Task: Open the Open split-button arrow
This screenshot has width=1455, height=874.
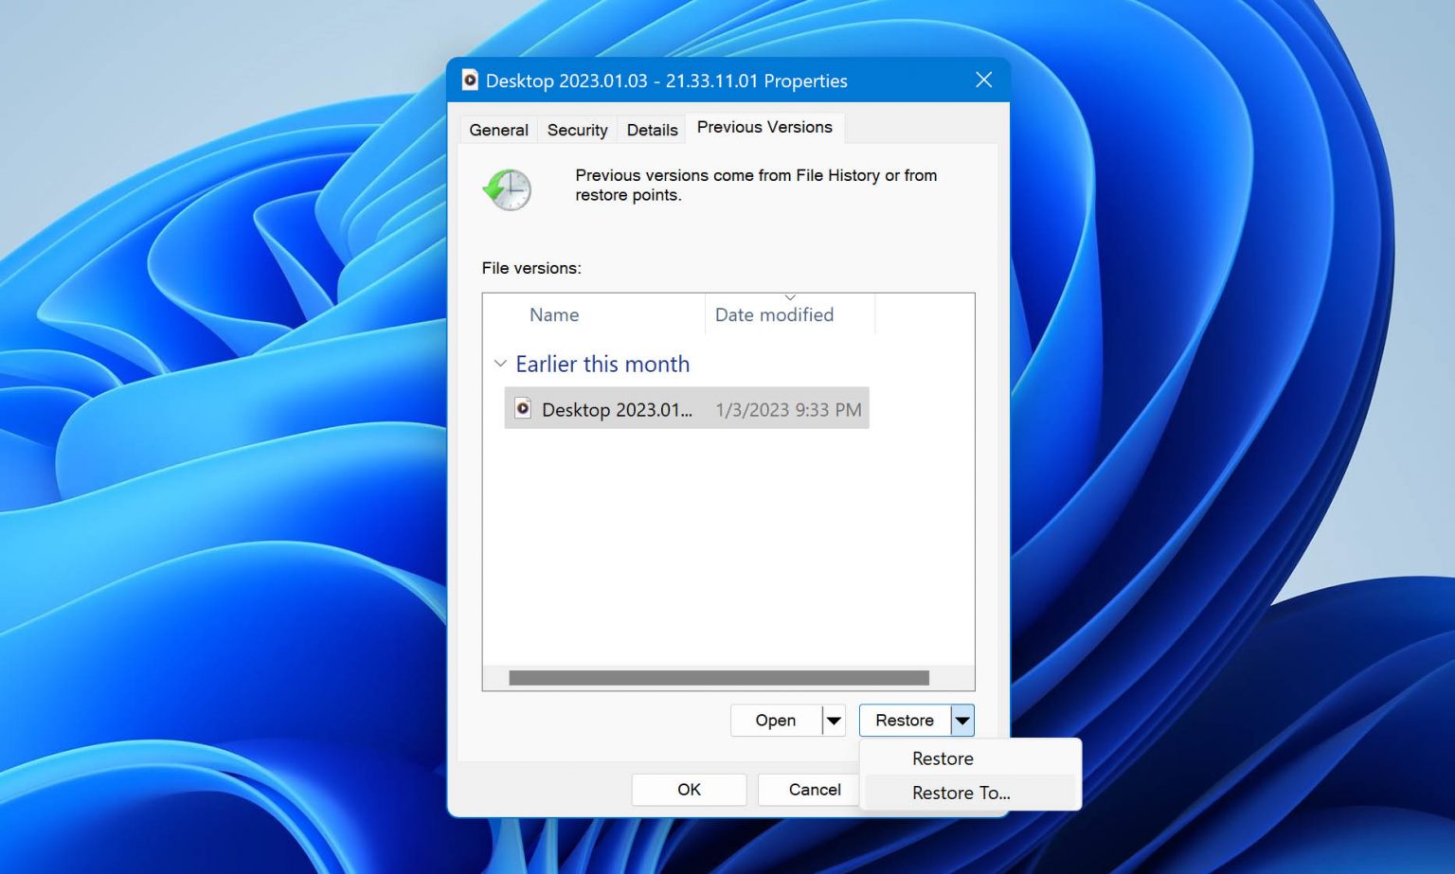Action: tap(834, 720)
